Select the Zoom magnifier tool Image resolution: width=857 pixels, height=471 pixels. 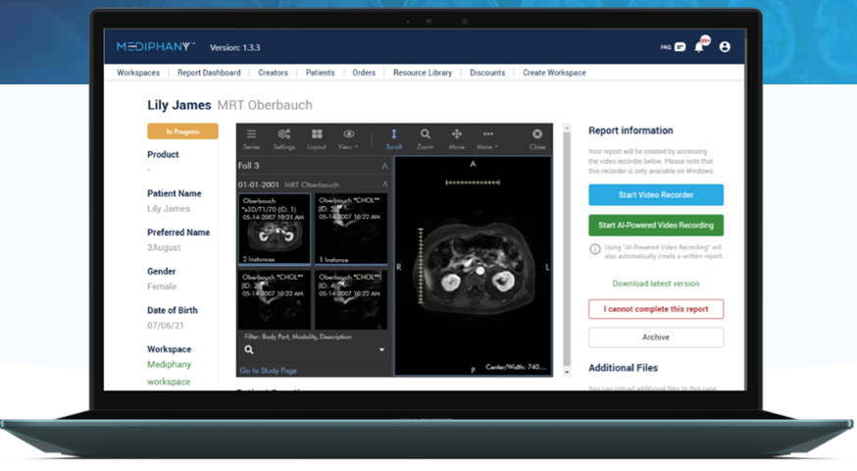click(426, 139)
